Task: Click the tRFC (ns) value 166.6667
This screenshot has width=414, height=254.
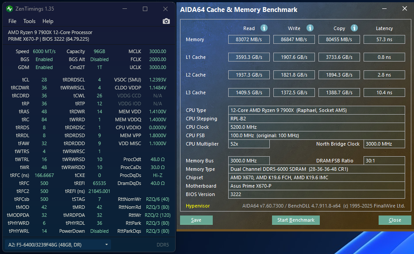Action: [44, 175]
